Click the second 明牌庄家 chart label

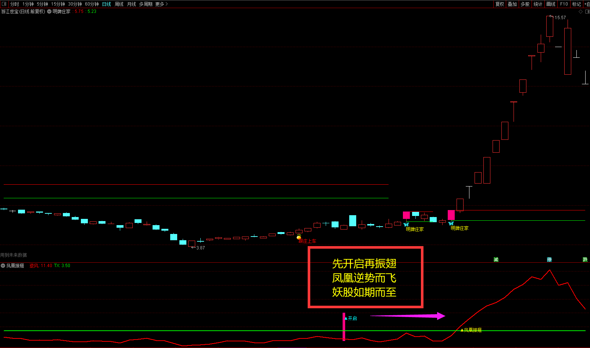tap(460, 228)
